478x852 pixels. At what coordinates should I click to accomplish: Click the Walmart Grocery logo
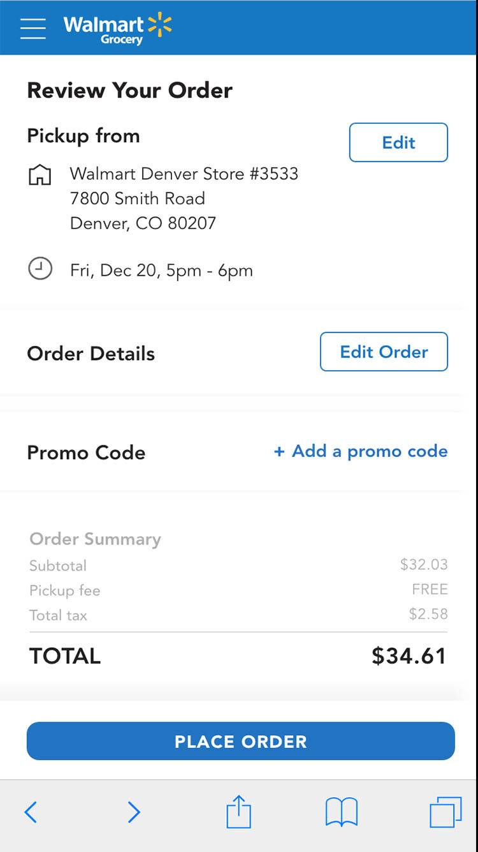pyautogui.click(x=118, y=28)
